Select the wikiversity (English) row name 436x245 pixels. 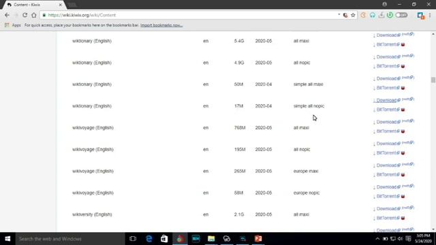click(x=92, y=214)
